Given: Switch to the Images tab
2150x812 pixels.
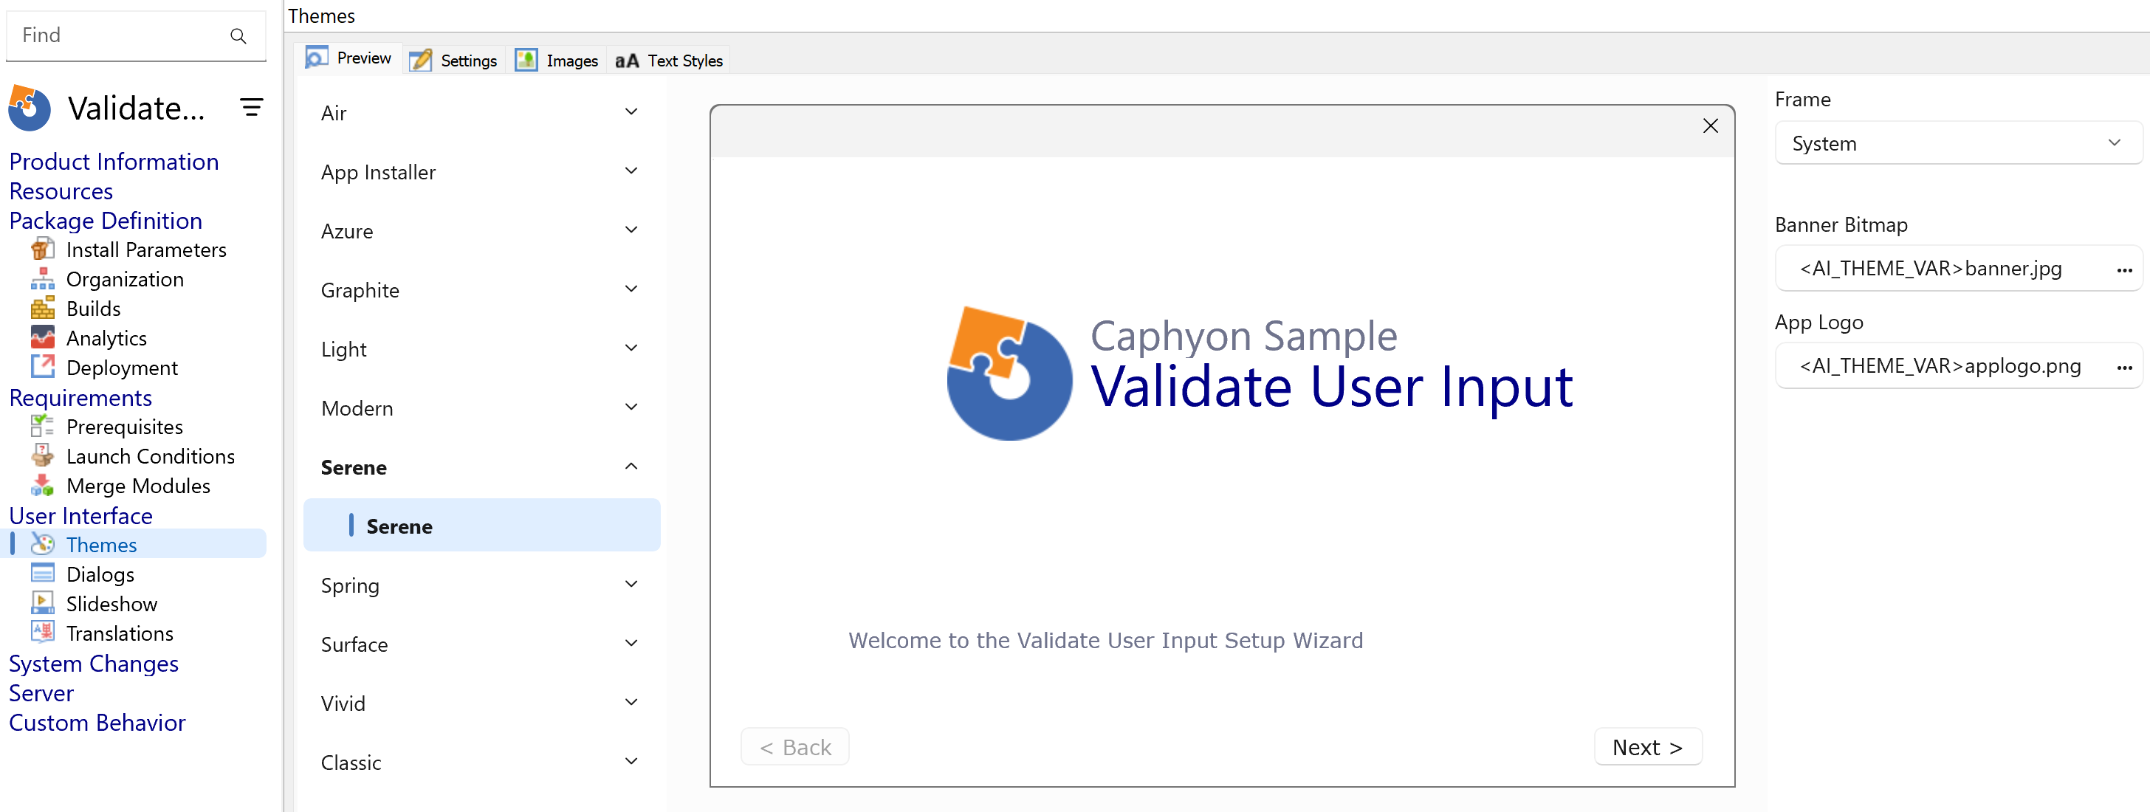Looking at the screenshot, I should (x=557, y=60).
